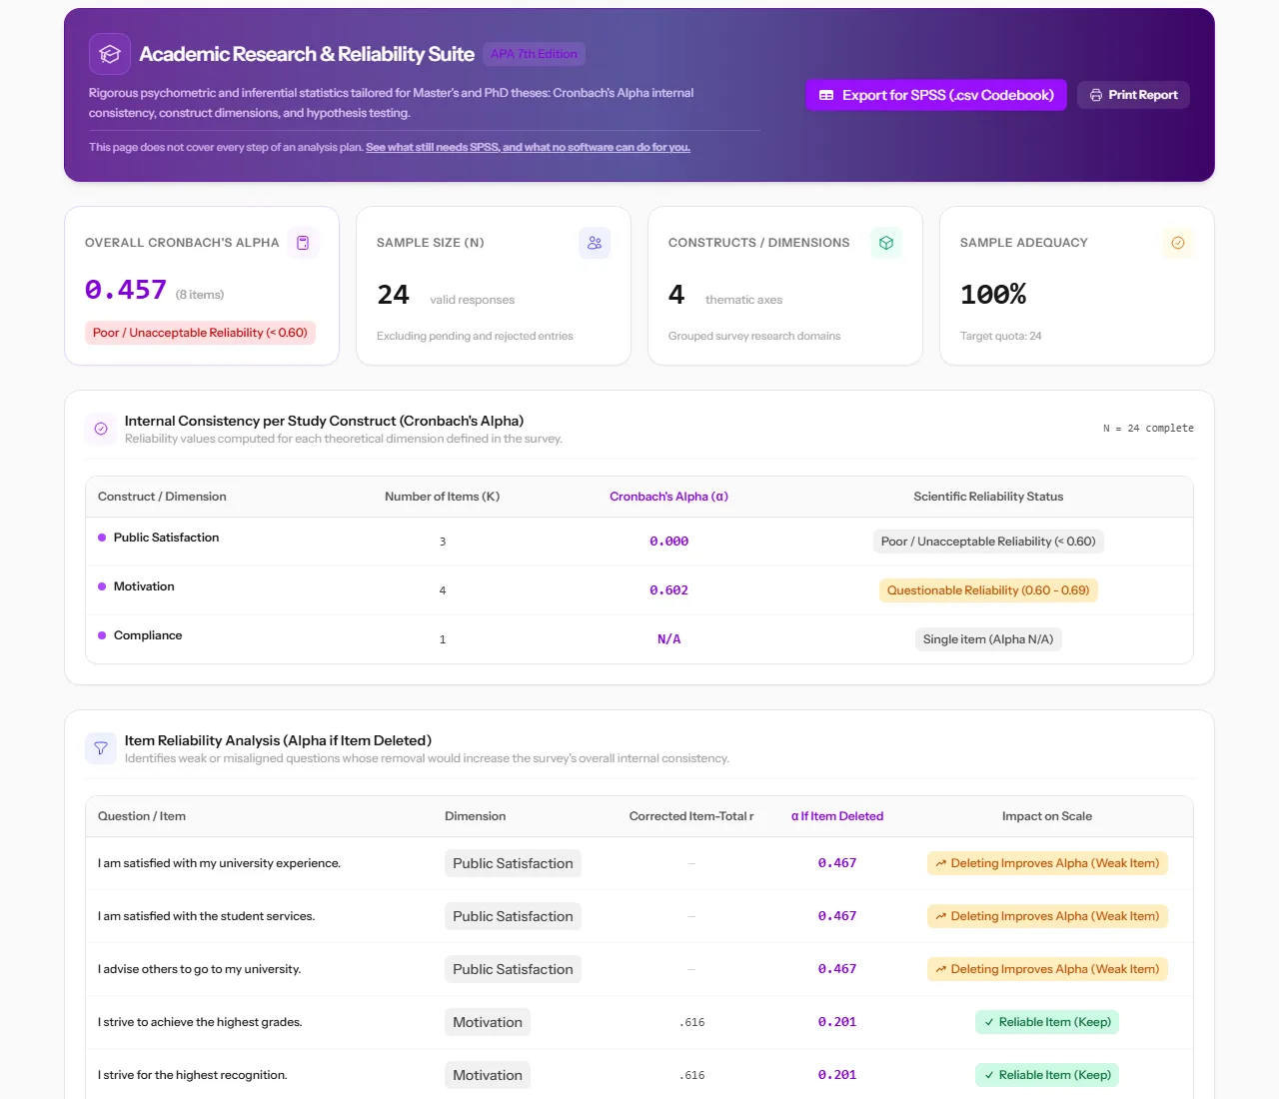The height and width of the screenshot is (1099, 1279).
Task: Click the Single item (Alpha N/A) badge
Action: click(988, 639)
